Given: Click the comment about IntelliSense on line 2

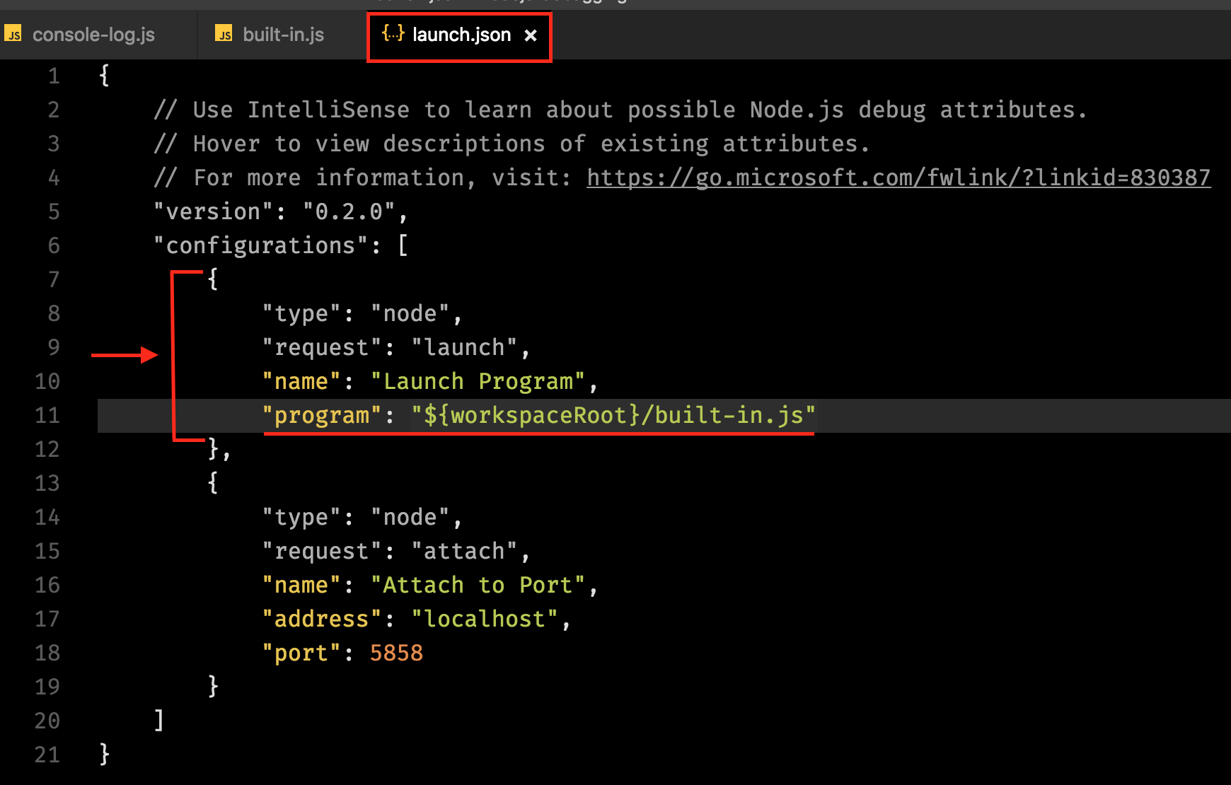Looking at the screenshot, I should click(x=620, y=110).
